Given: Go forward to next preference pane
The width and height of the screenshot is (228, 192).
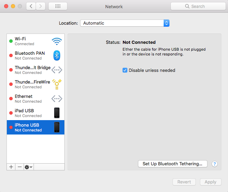Looking at the screenshot, I should (x=41, y=6).
